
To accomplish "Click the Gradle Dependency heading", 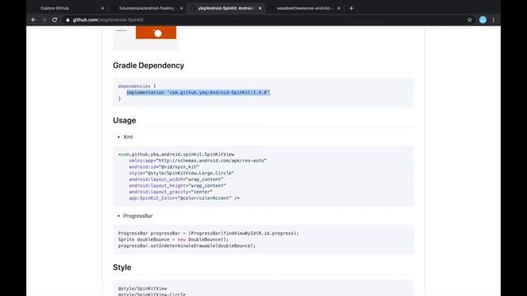I will click(148, 66).
